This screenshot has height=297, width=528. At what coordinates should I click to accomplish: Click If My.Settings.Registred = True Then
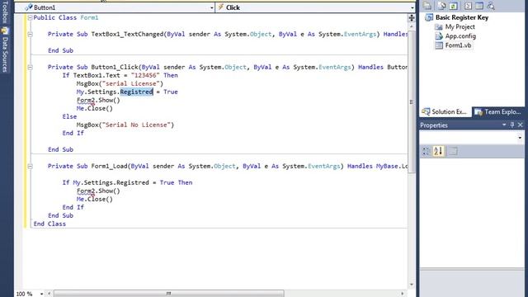[x=127, y=182]
